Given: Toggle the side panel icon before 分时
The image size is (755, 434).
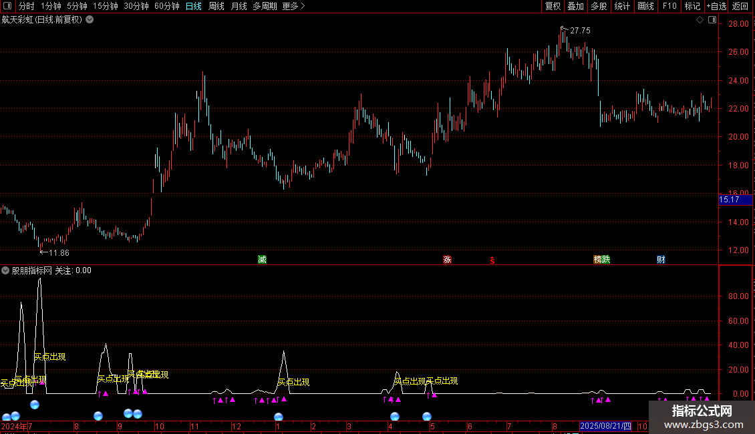Looking at the screenshot, I should 7,6.
